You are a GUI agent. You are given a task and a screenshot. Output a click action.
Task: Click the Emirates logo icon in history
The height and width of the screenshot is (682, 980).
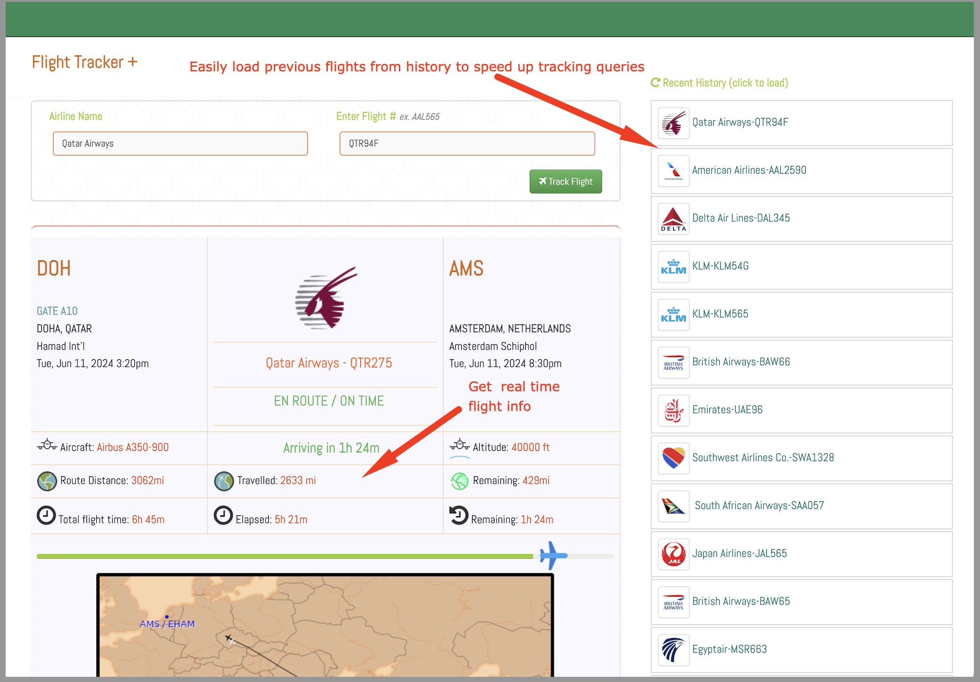(x=673, y=411)
